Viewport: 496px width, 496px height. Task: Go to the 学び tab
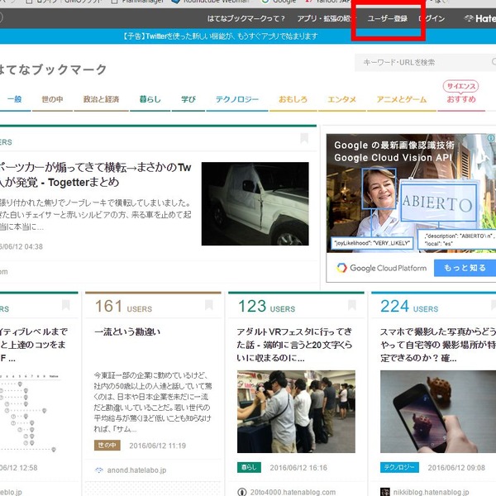point(188,99)
